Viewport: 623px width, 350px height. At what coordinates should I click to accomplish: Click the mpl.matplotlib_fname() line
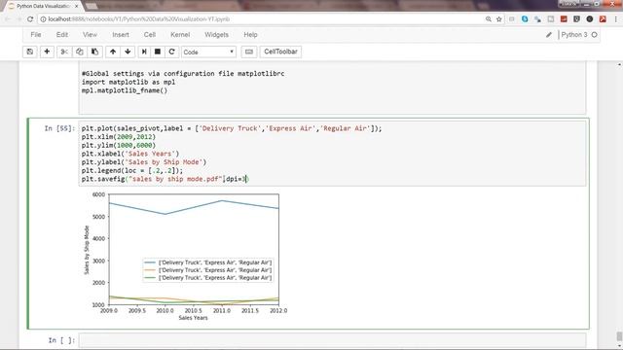[125, 90]
